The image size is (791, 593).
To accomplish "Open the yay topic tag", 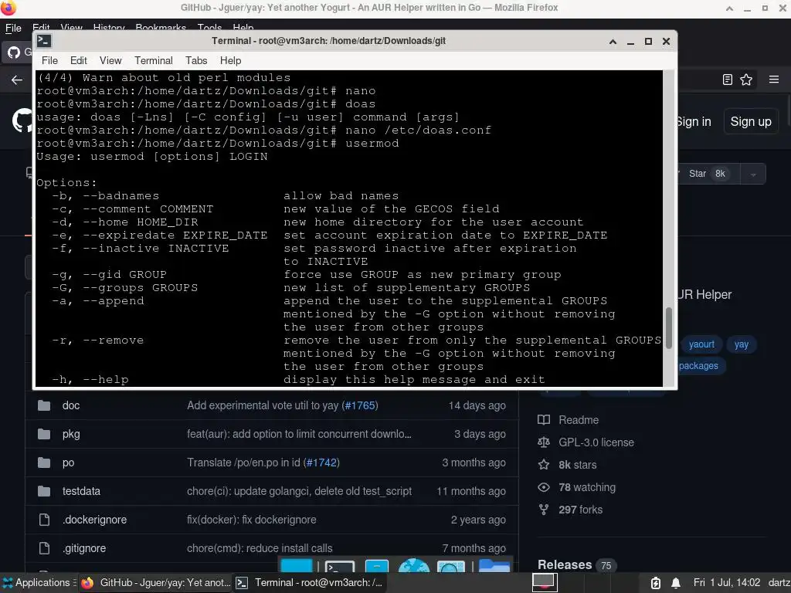I will point(741,344).
